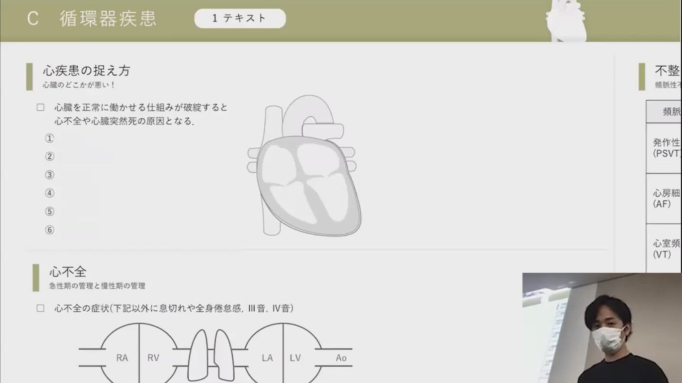Check the box beside 心臓を正常に働かせる仕組み

point(40,107)
